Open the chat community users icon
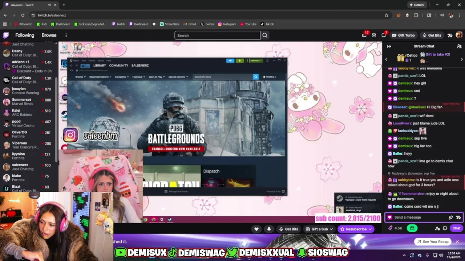 459,46
